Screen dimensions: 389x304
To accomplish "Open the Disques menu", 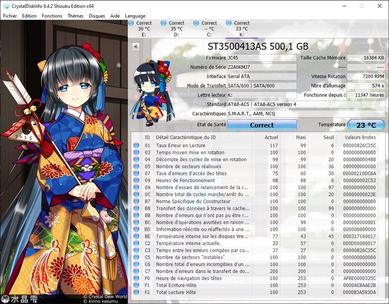I will coord(97,16).
